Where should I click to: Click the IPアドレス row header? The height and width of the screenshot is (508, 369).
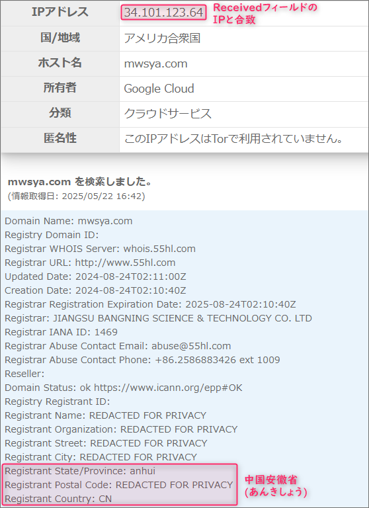coord(60,13)
